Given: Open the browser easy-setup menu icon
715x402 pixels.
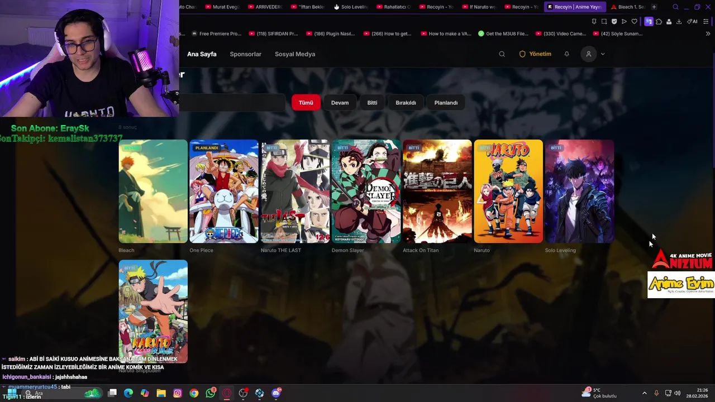Looking at the screenshot, I should tap(706, 21).
